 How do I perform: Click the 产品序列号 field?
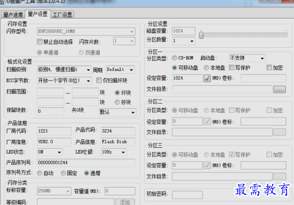click(86, 163)
